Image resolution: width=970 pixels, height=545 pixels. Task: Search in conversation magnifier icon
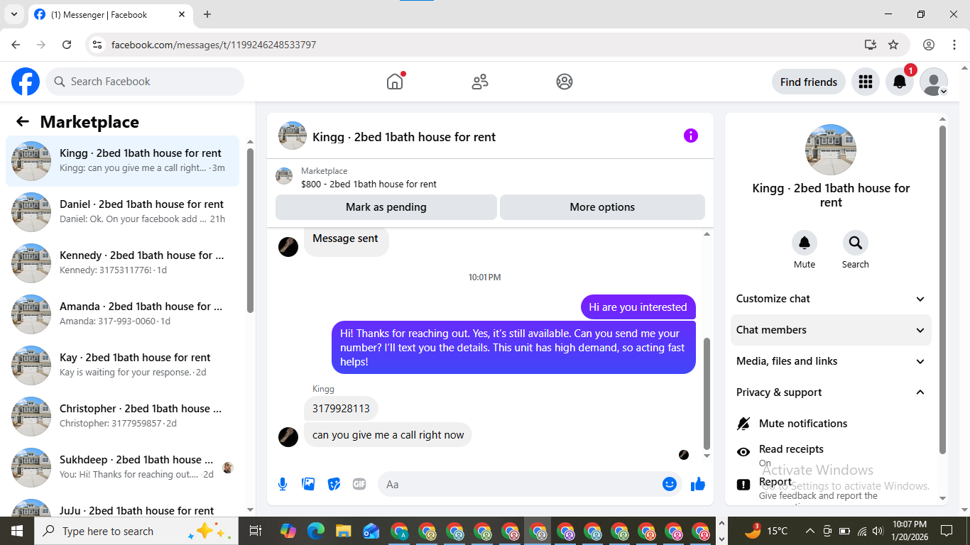coord(856,243)
